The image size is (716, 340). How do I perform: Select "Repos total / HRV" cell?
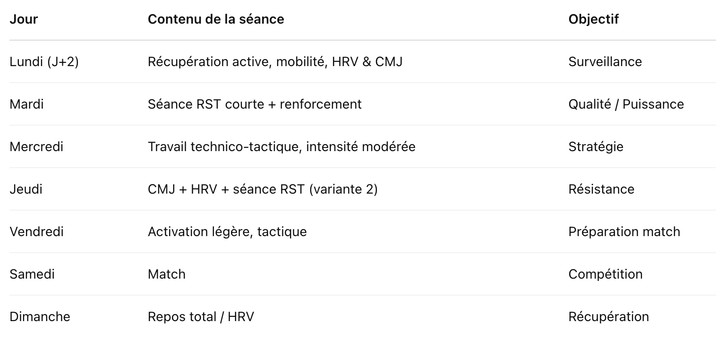201,317
